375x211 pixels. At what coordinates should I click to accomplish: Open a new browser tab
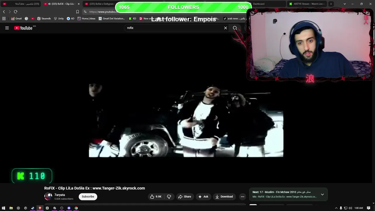tap(331, 4)
